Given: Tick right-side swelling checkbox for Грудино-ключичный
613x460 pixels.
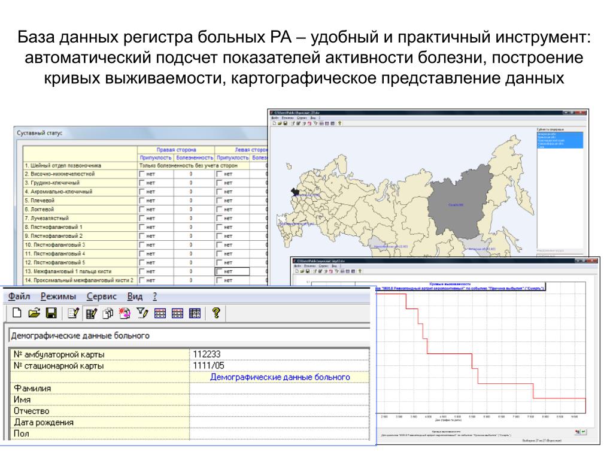Looking at the screenshot, I should [142, 183].
